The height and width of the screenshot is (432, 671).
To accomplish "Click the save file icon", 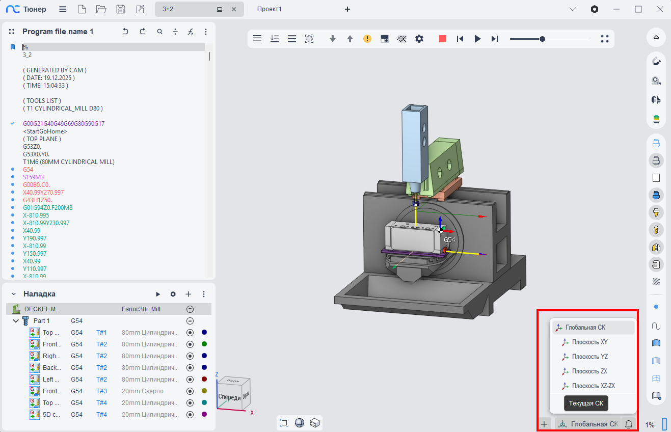I will click(x=121, y=9).
